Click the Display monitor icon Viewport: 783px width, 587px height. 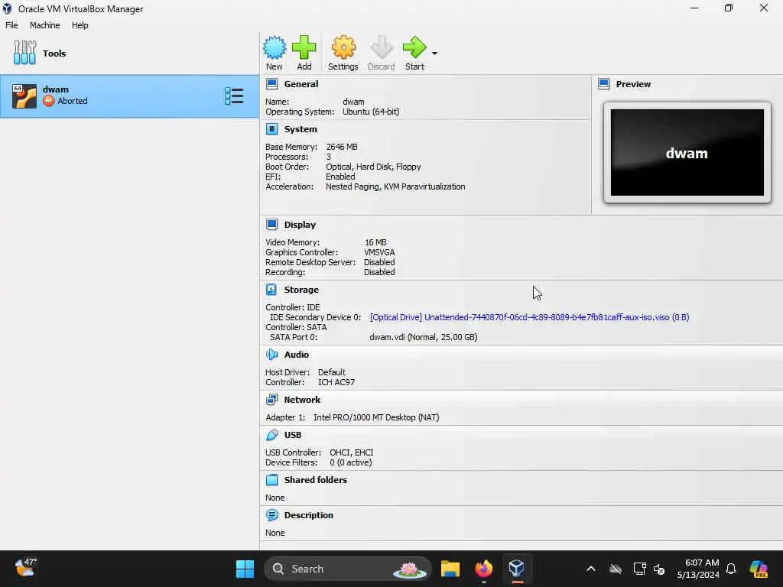pyautogui.click(x=271, y=225)
